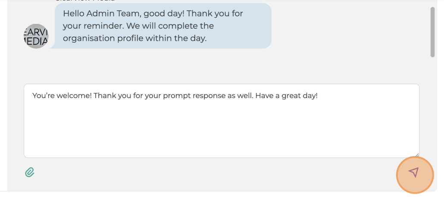Screen dimensions: 444x197
Task: Place cursor after "day!" at draft end
Action: coord(318,95)
